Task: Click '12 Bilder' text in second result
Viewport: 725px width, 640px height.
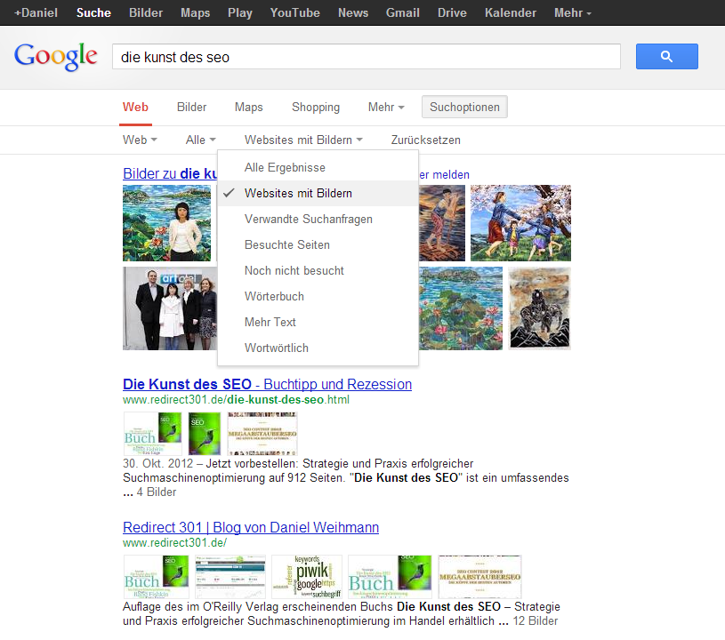Action: coord(536,621)
